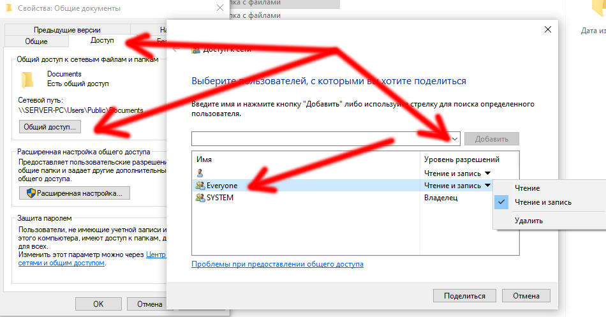Open Чтение и запись dropdown for Everyone
The image size is (606, 317).
tap(487, 186)
